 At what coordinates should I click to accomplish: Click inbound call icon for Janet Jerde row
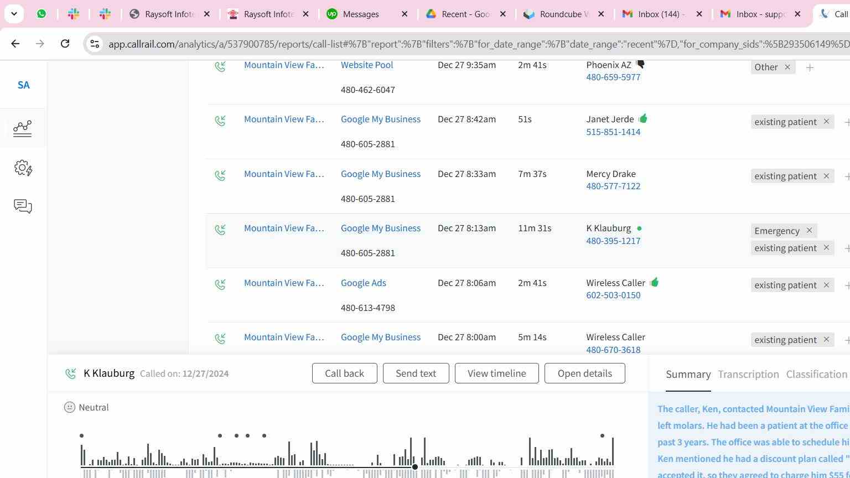(x=220, y=120)
